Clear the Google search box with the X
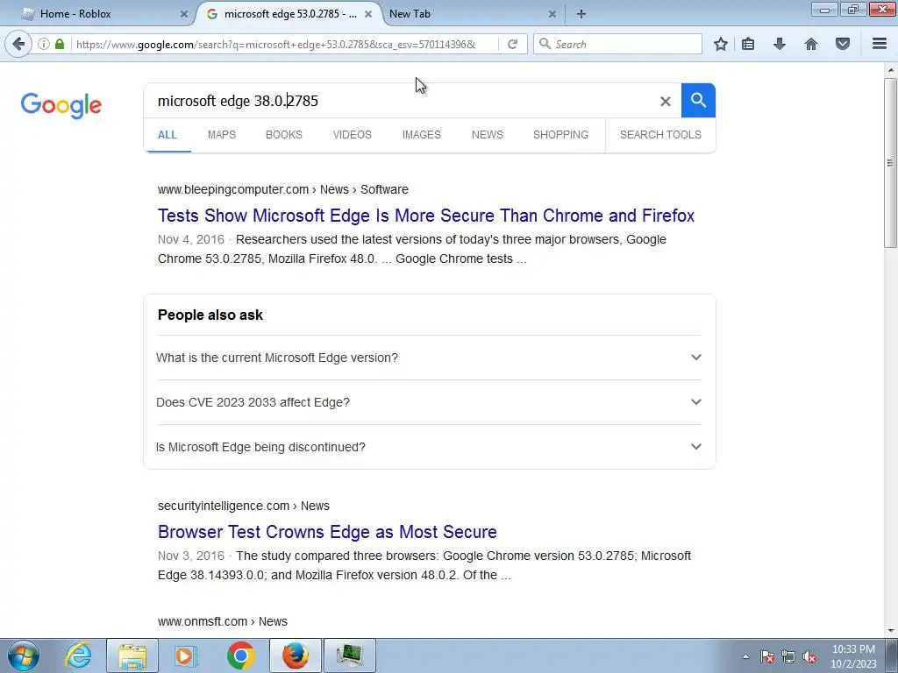The height and width of the screenshot is (673, 898). 665,102
